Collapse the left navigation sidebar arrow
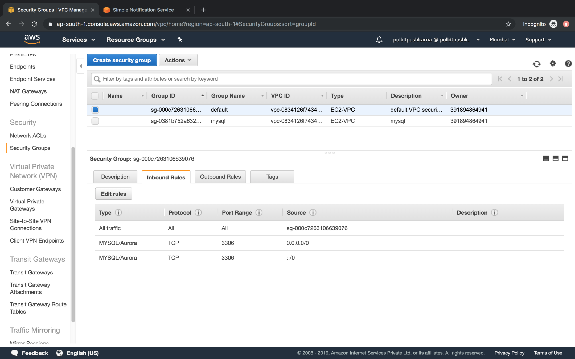The height and width of the screenshot is (359, 575). pyautogui.click(x=81, y=66)
